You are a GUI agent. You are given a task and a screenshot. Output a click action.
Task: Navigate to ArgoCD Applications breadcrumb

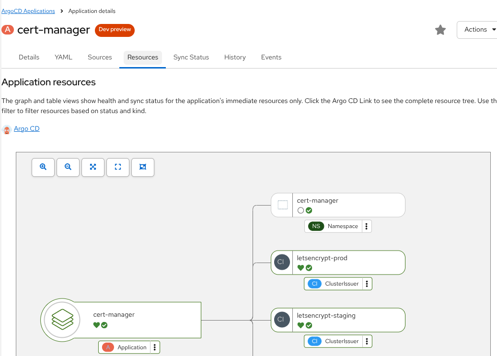click(28, 11)
